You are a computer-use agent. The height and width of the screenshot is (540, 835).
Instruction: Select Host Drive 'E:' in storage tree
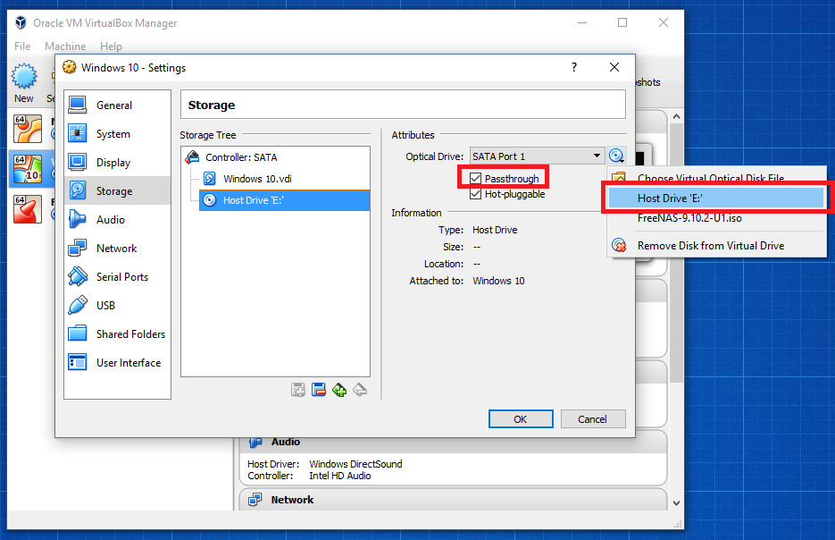coord(284,200)
